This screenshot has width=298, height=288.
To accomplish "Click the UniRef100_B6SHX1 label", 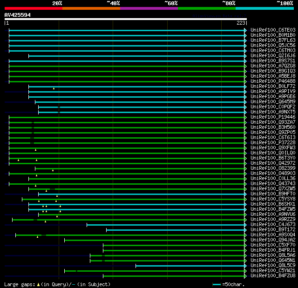I will 273,204.
